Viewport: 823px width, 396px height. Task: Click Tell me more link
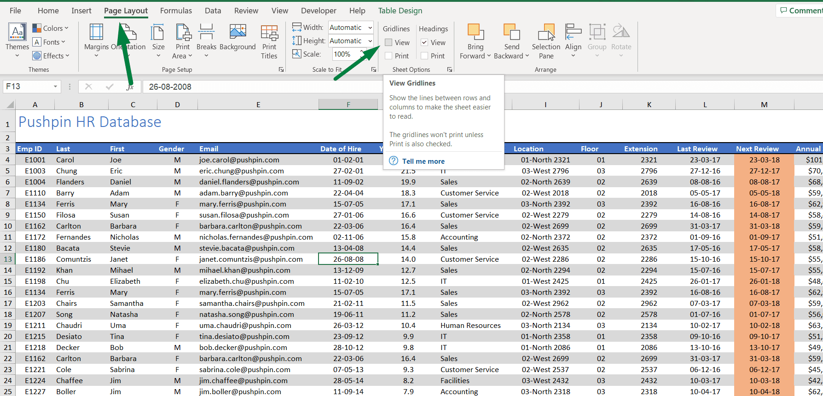(423, 161)
